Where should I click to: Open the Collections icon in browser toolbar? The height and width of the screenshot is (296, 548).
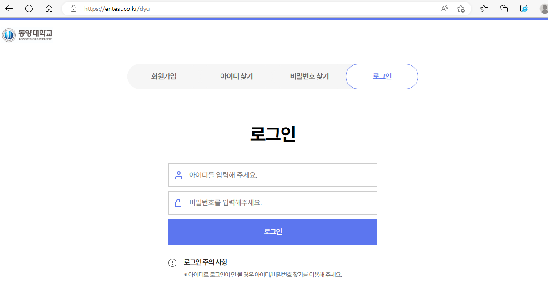(504, 9)
